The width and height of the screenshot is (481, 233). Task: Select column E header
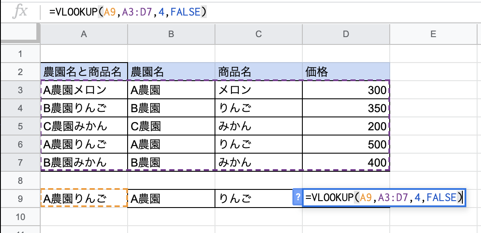433,34
